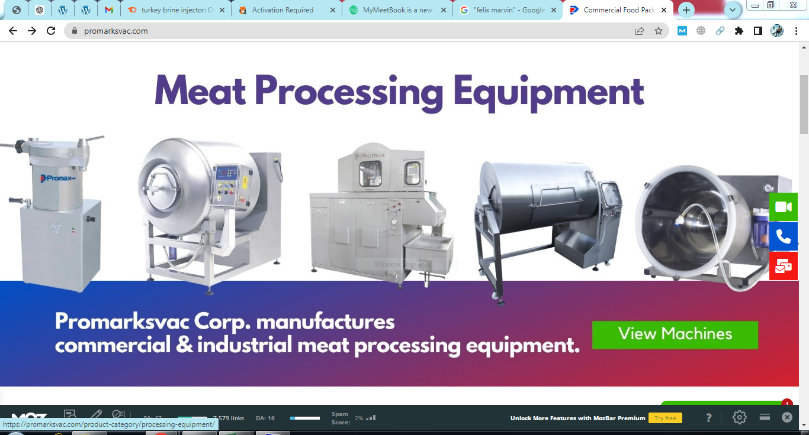Close the MozBar toolbar

(786, 417)
